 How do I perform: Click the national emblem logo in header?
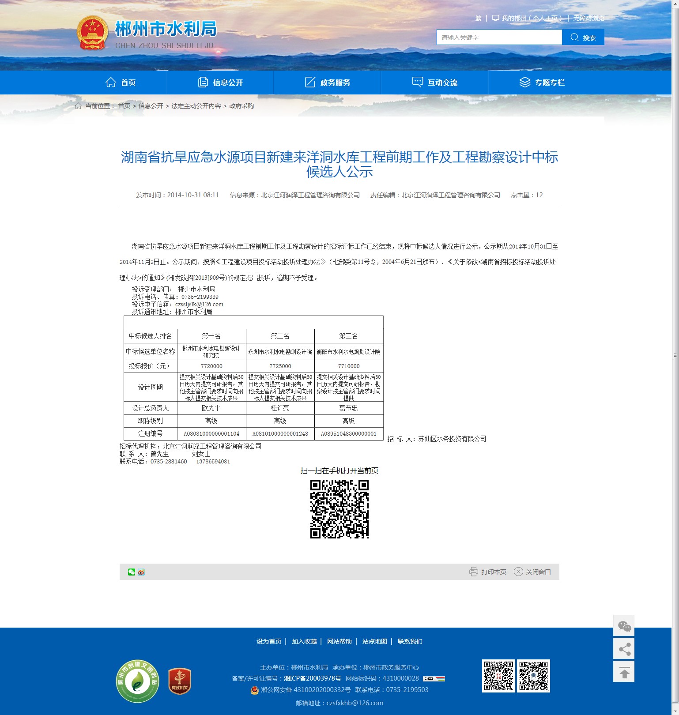coord(92,33)
